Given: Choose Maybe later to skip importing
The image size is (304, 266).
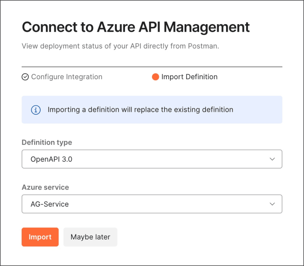Looking at the screenshot, I should 90,237.
